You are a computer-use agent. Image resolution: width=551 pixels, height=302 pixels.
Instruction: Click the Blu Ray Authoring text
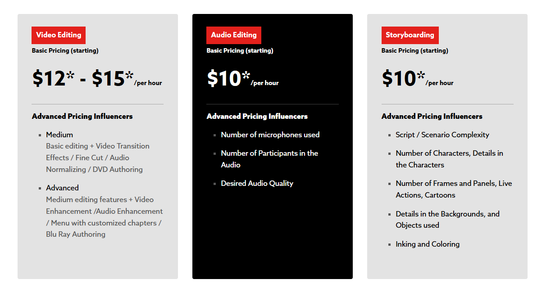pos(76,234)
